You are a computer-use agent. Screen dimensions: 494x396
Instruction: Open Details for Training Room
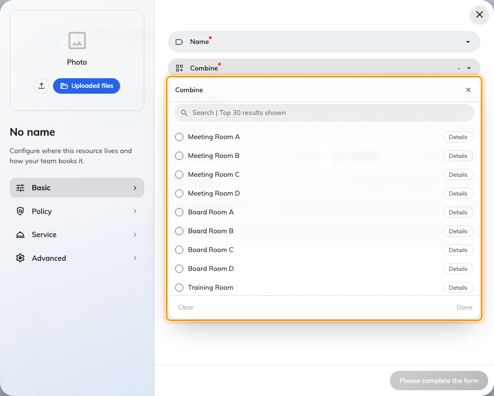458,287
